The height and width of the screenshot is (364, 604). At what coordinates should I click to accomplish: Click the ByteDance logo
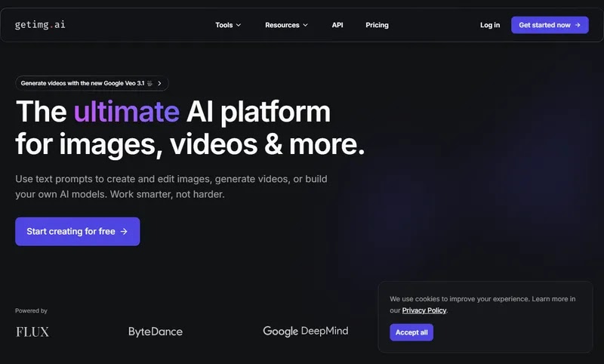pyautogui.click(x=156, y=332)
